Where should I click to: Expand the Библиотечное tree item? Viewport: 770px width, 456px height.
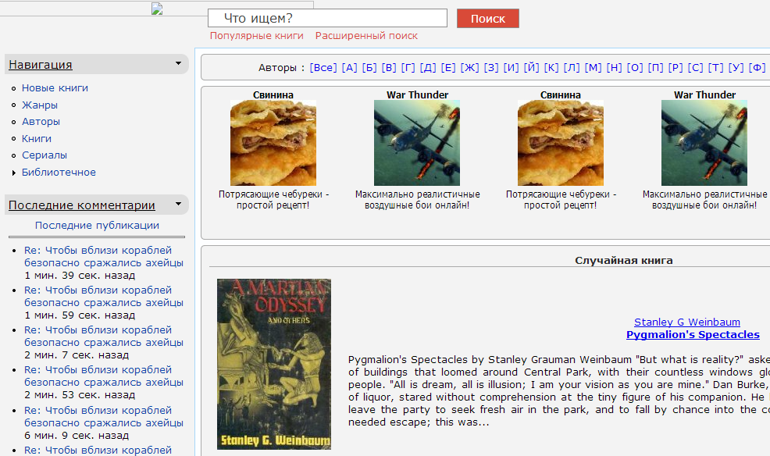coord(14,173)
